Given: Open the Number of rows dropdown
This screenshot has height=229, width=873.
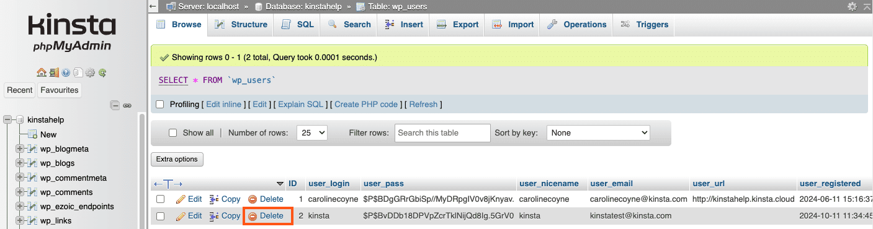Looking at the screenshot, I should 312,132.
